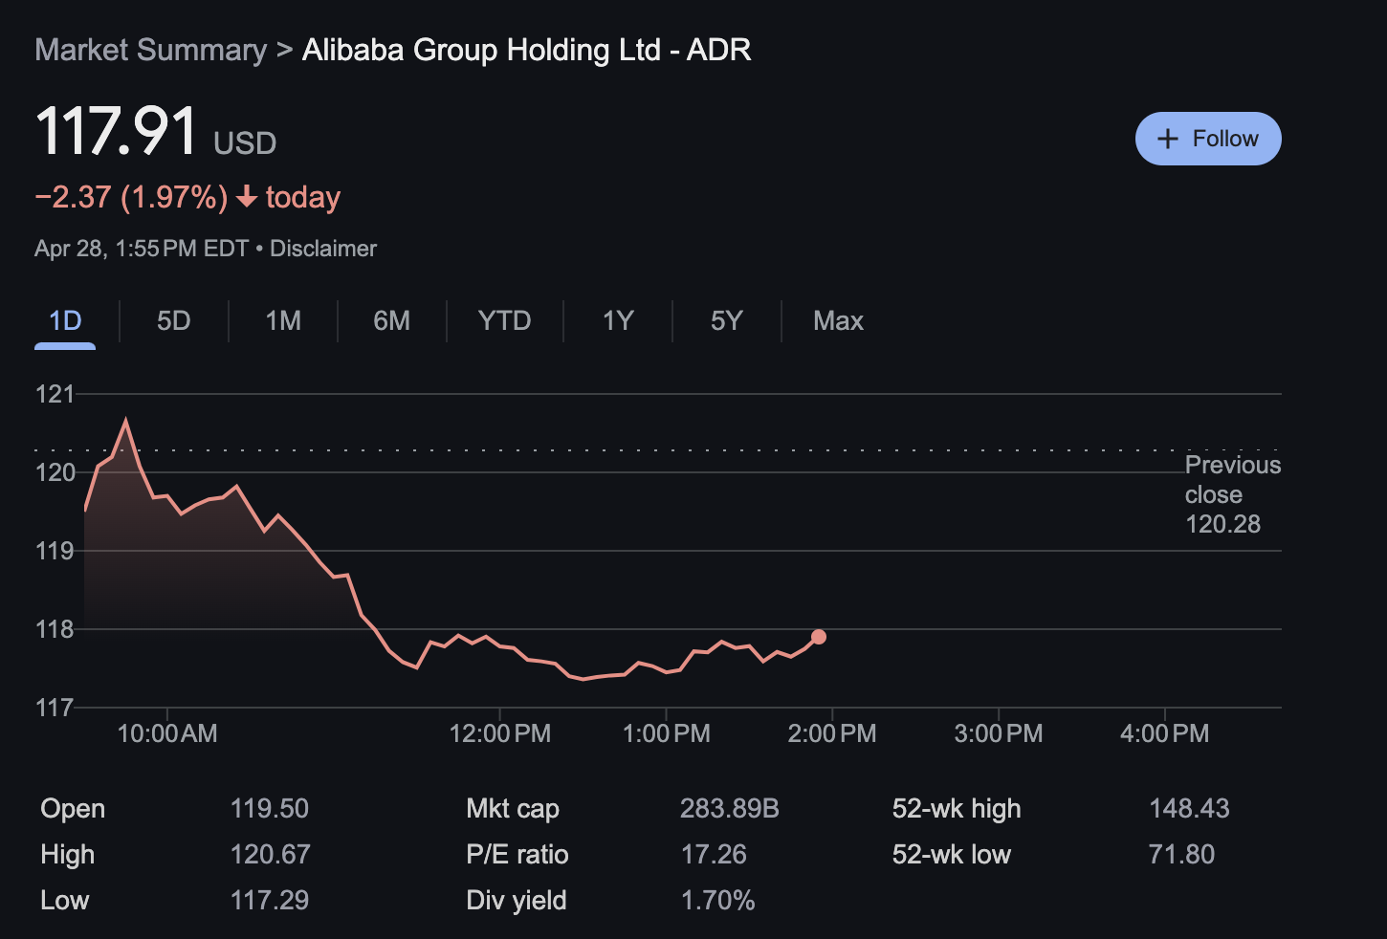Click the P/E ratio value 17.26
Screen dimensions: 1387x939
click(714, 855)
